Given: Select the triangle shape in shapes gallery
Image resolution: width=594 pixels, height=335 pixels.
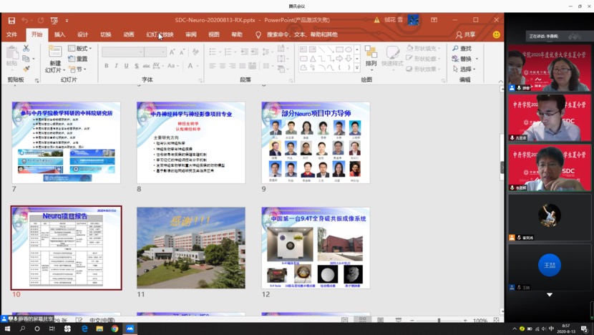Looking at the screenshot, I should (313, 59).
